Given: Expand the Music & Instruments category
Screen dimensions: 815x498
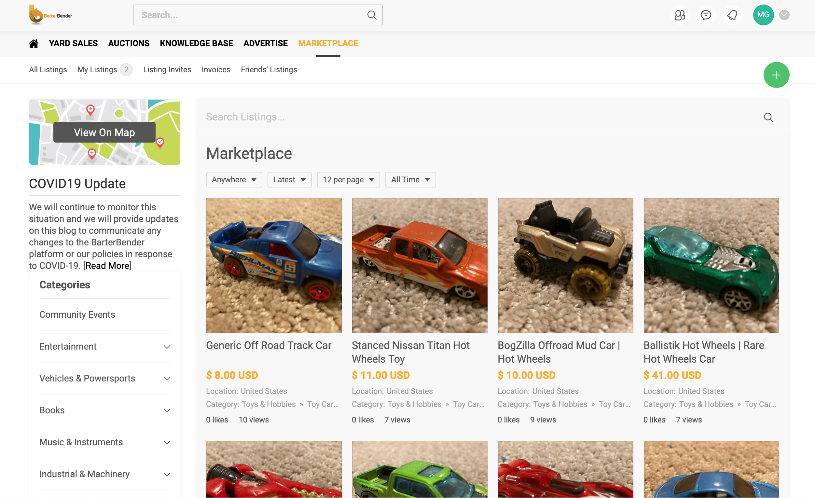Looking at the screenshot, I should point(167,442).
